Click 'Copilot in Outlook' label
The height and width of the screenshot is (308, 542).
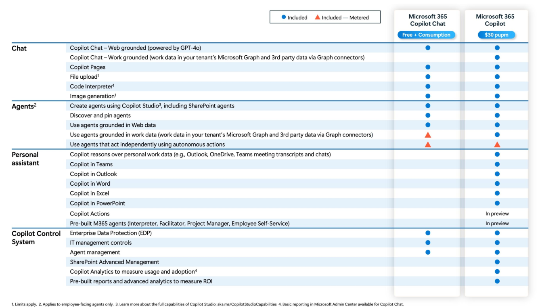[93, 174]
